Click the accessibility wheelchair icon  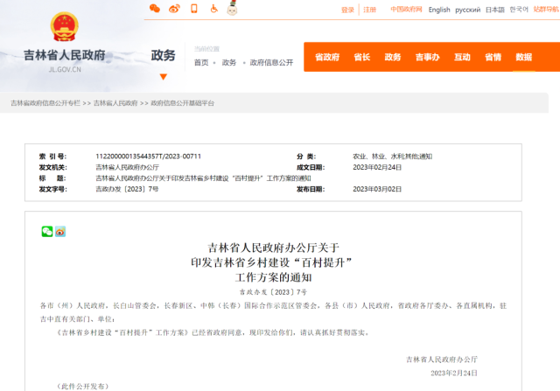214,9
